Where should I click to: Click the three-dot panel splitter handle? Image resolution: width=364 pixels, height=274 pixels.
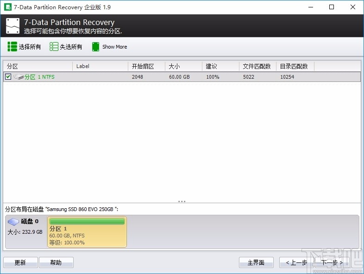pos(182,201)
